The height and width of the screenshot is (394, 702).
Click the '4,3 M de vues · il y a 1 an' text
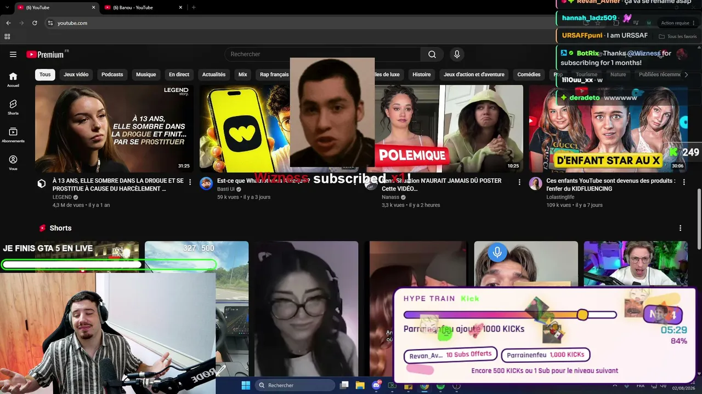tap(81, 205)
